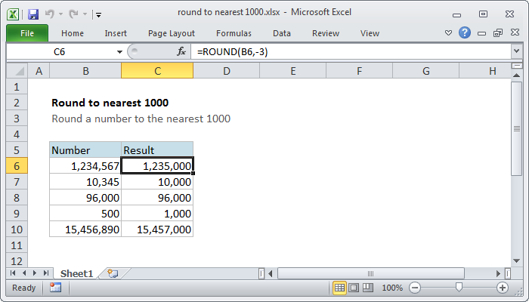529x302 pixels.
Task: Click the insert new worksheet icon
Action: click(x=113, y=273)
